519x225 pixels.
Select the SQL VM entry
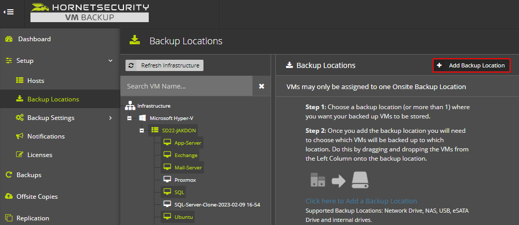click(179, 193)
